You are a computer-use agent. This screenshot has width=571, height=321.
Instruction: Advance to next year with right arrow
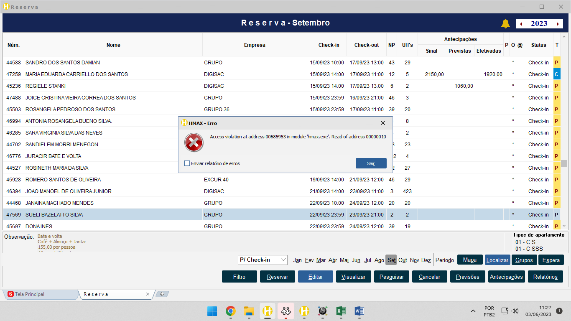(558, 24)
